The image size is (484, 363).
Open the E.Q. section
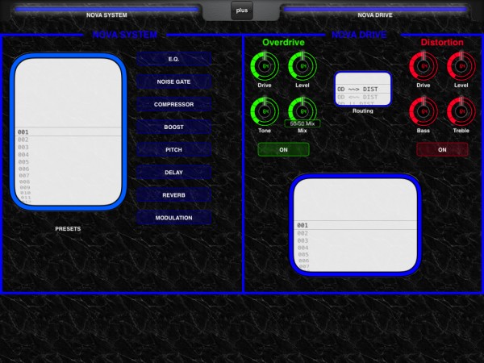pos(173,59)
